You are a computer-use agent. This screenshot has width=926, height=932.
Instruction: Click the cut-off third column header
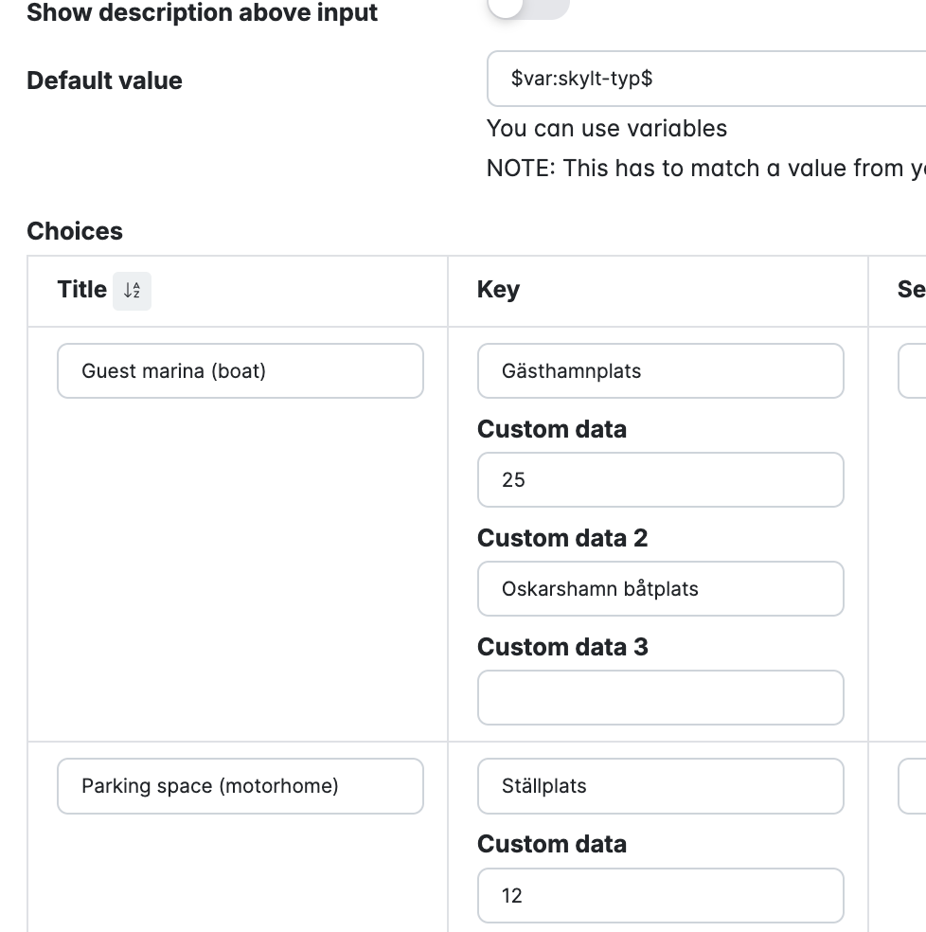pos(911,290)
